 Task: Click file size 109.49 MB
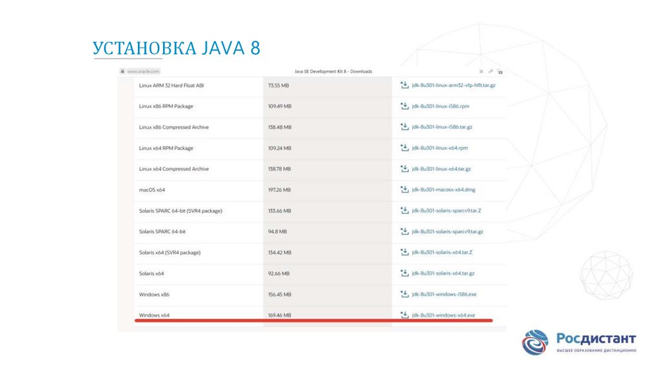tap(280, 106)
